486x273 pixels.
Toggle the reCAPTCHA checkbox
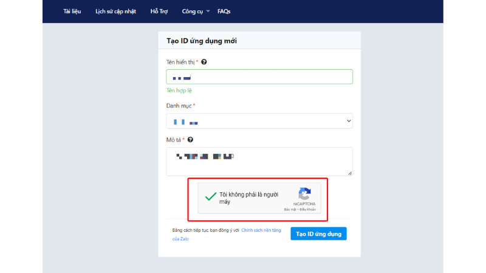(x=211, y=197)
